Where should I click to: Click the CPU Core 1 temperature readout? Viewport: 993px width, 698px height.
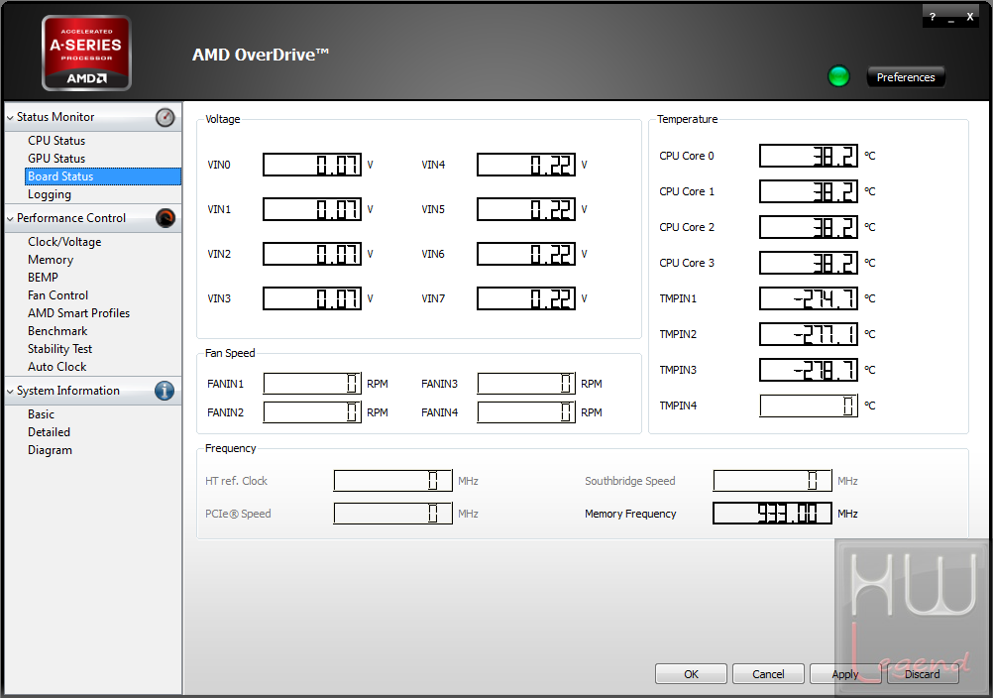[x=809, y=191]
